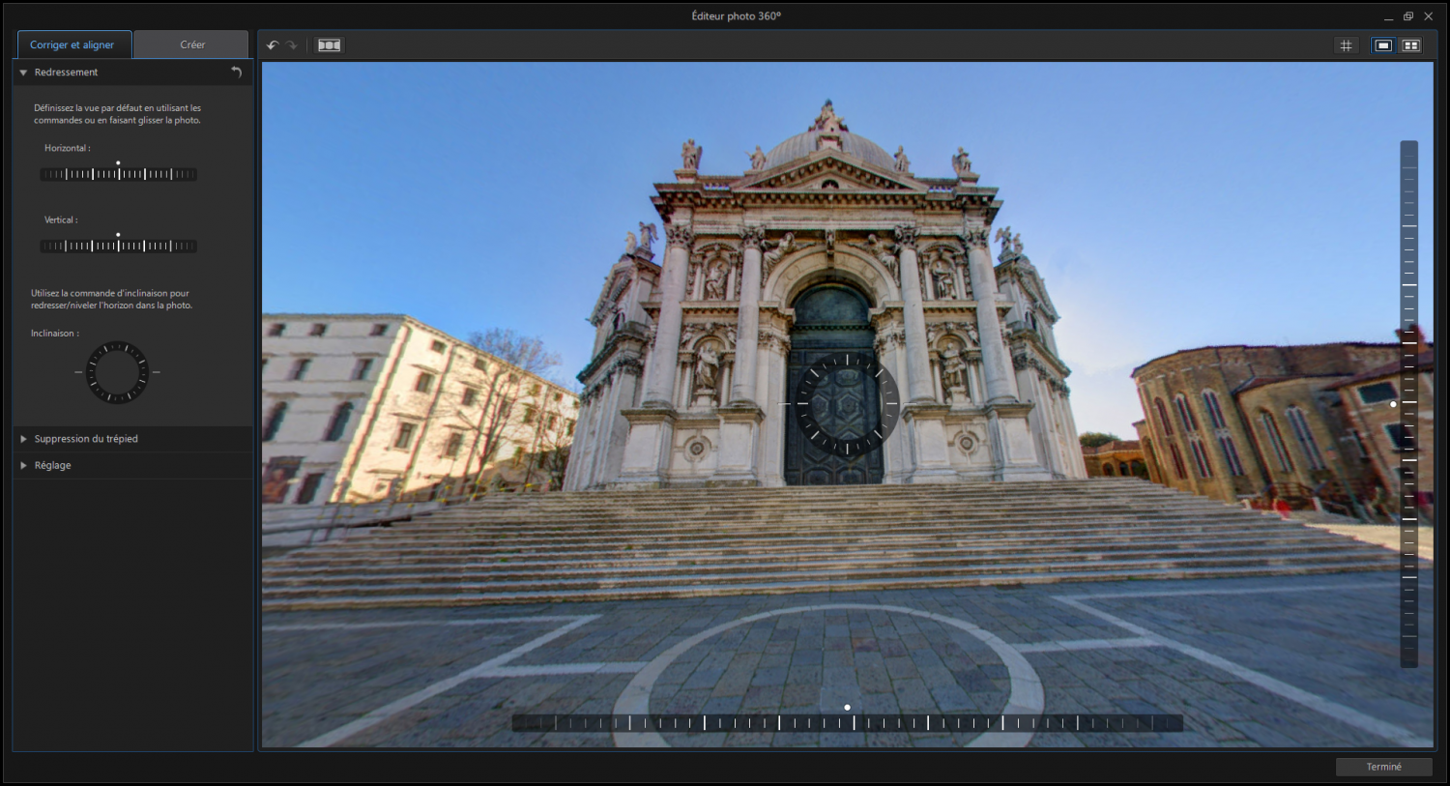The image size is (1450, 786).
Task: Restore down the Éditeur photo 360° window
Action: point(1408,16)
